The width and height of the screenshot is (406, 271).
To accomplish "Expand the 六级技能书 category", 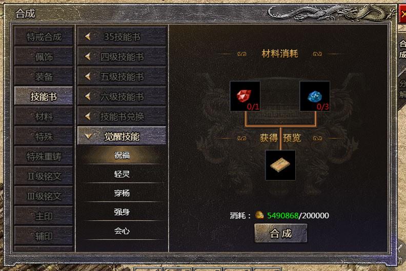I will [x=121, y=96].
